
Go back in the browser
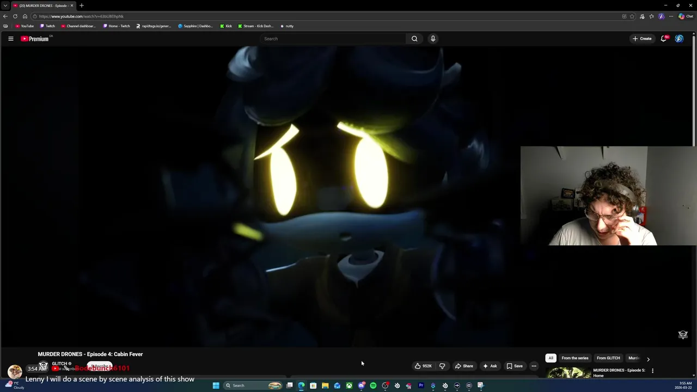[5, 16]
